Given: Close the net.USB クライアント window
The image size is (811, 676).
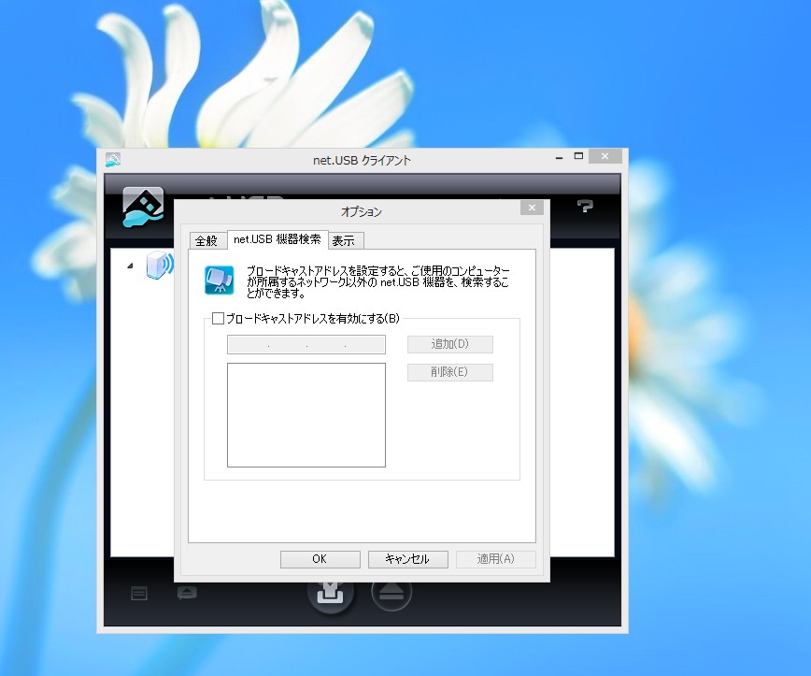Looking at the screenshot, I should (605, 156).
